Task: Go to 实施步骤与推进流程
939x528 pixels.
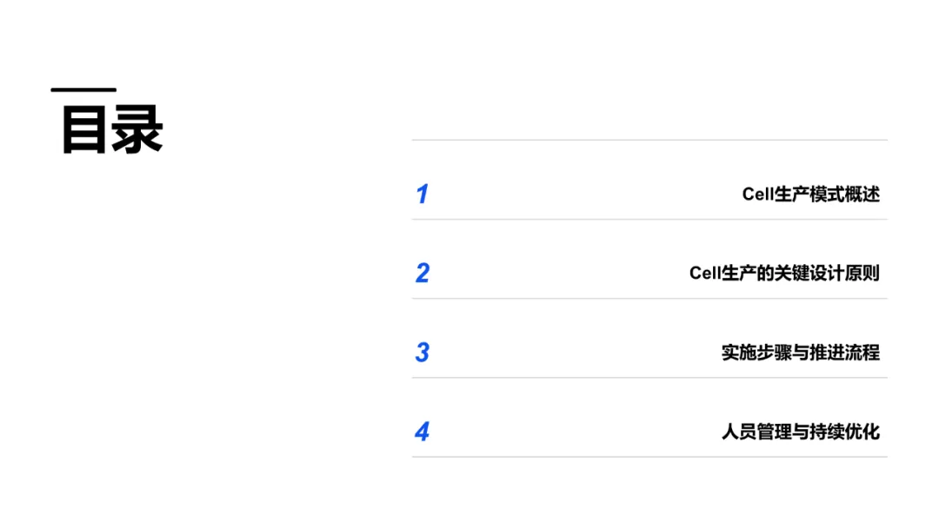Action: coord(800,352)
